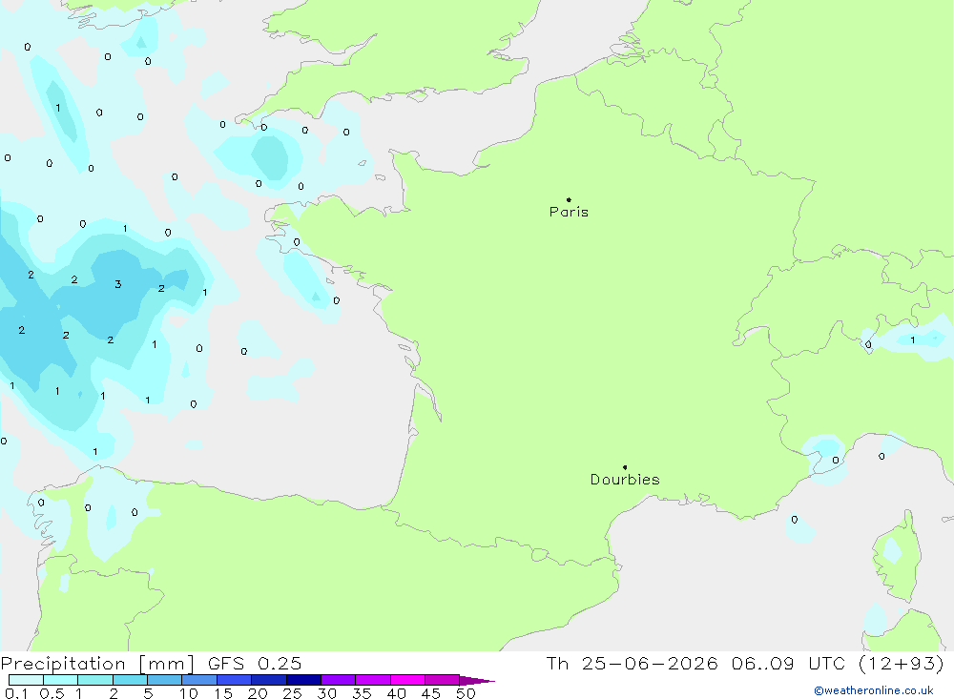
Task: Click the '0.1' legend scale label
Action: [x=16, y=693]
